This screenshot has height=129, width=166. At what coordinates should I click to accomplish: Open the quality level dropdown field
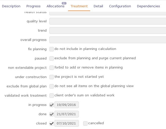pyautogui.click(x=108, y=21)
